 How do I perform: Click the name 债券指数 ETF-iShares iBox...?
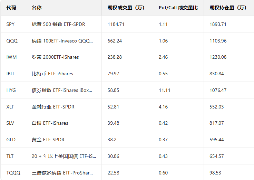coord(62,90)
